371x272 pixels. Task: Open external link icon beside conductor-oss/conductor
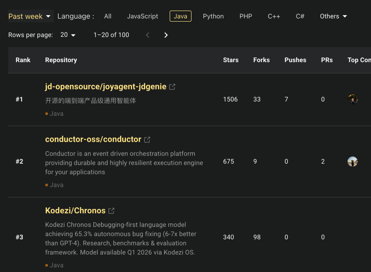click(x=147, y=139)
